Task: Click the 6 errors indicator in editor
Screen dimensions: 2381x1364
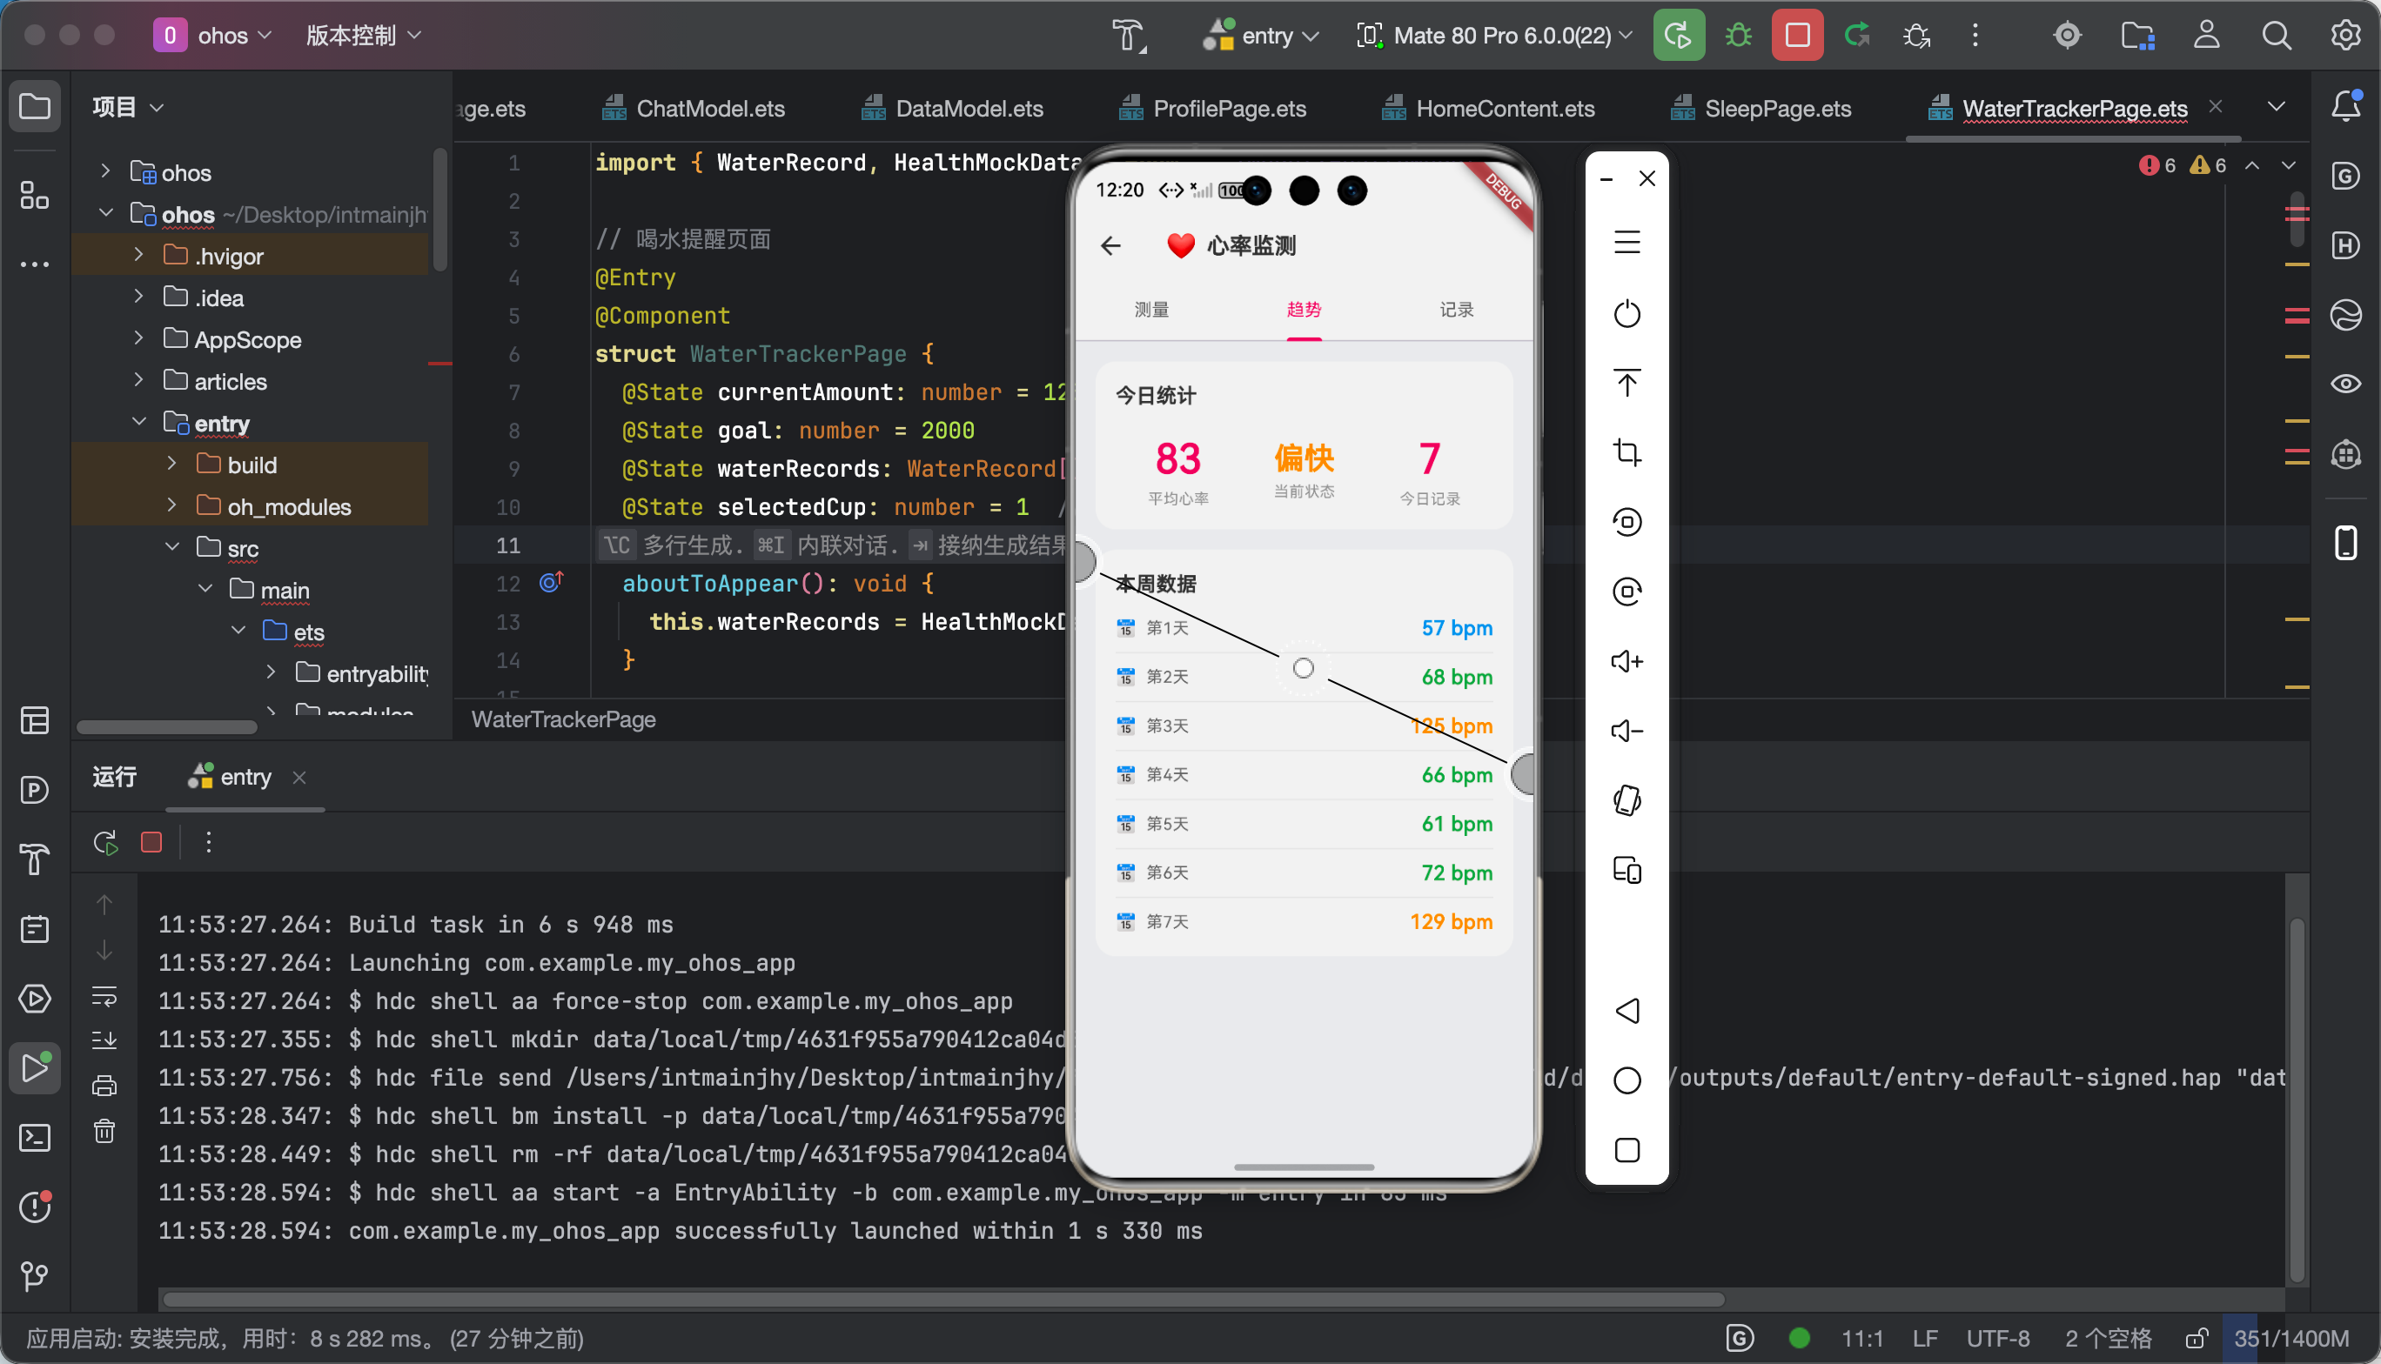Action: 2158,166
